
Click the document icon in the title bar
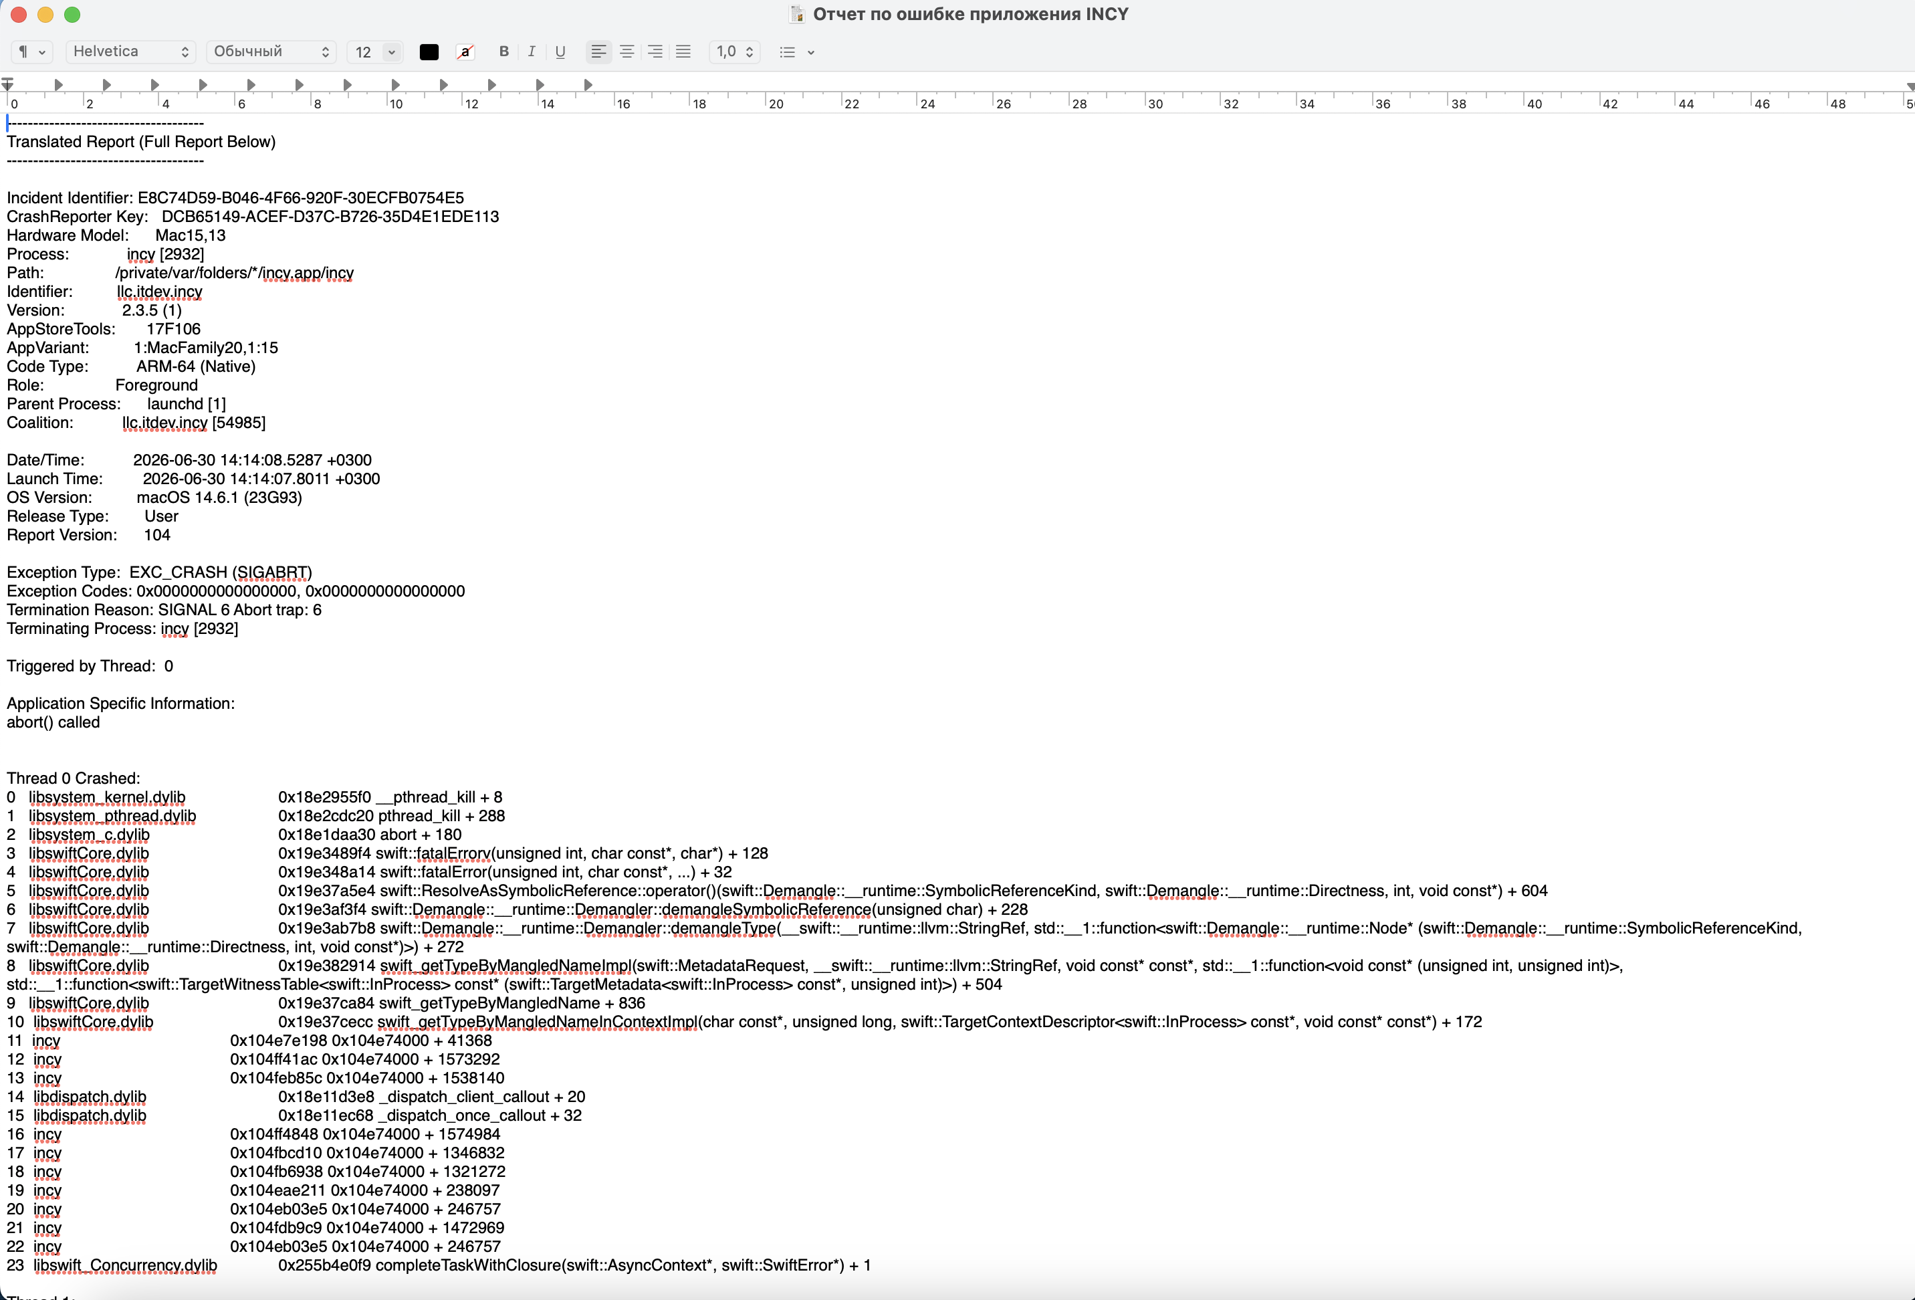[x=797, y=14]
